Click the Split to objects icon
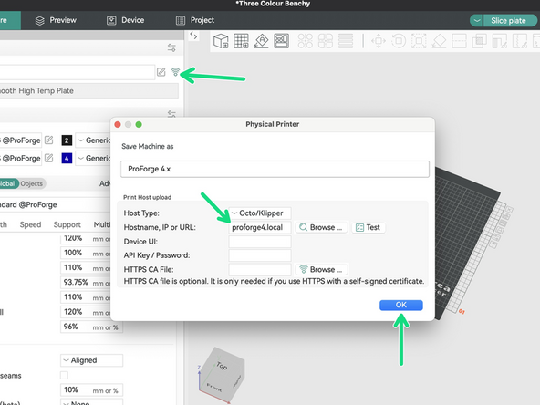 click(x=306, y=41)
